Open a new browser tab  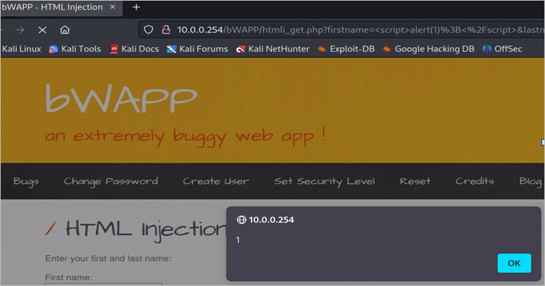[x=136, y=7]
